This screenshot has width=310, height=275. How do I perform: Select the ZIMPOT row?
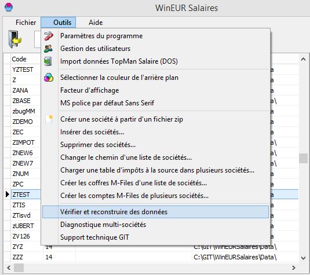click(x=23, y=142)
